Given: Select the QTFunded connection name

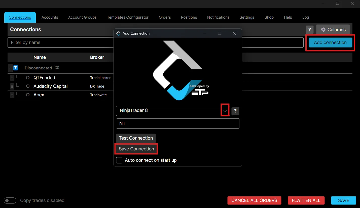Looking at the screenshot, I should [x=44, y=78].
